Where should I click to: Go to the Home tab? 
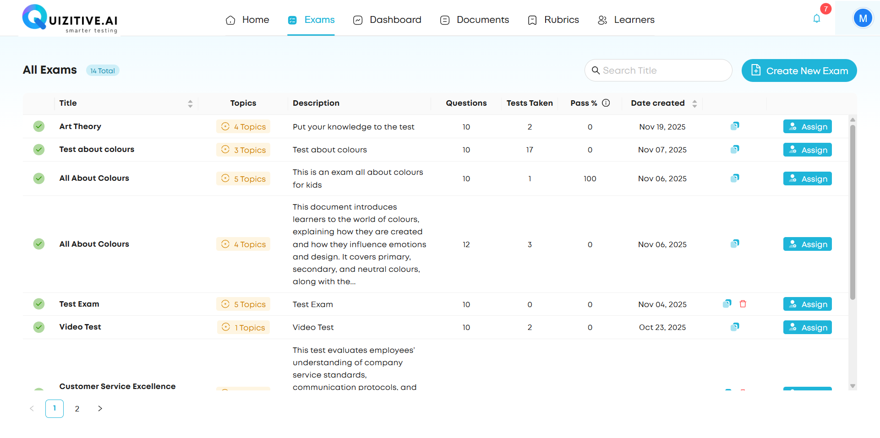tap(247, 20)
